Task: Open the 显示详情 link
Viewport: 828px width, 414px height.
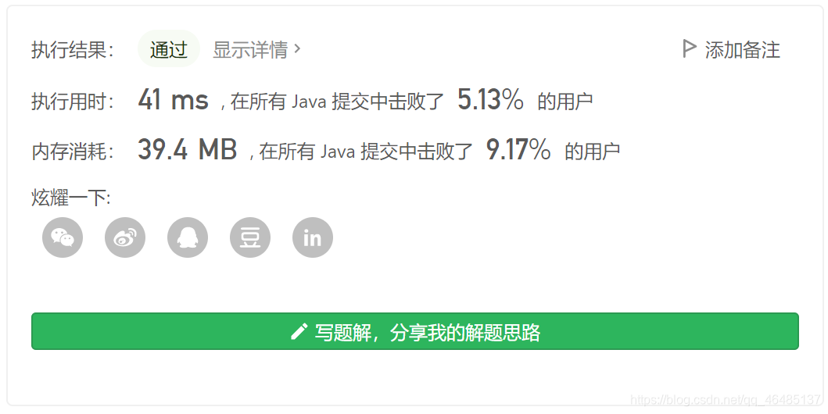Action: 250,49
